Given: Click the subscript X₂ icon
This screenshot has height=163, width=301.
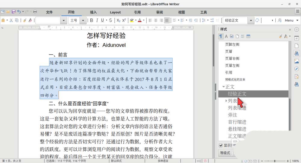Looking at the screenshot, I should pyautogui.click(x=118, y=20).
